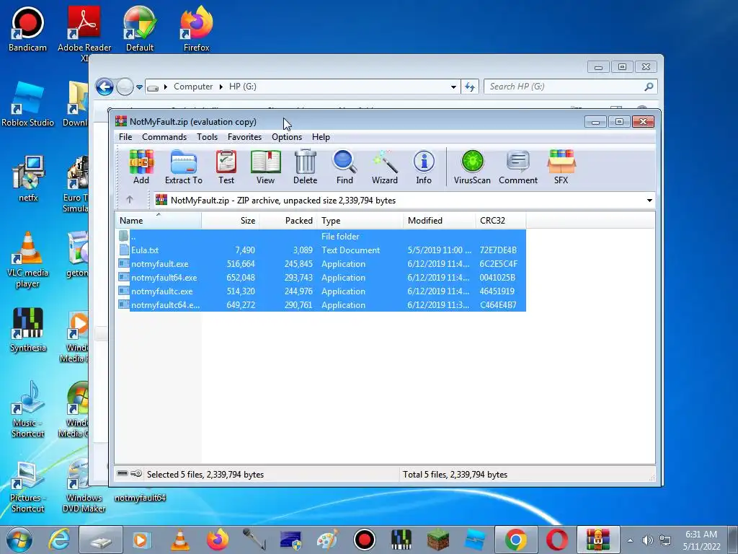Click the Search HP (G:) field
Viewport: 738px width, 554px height.
click(x=571, y=87)
